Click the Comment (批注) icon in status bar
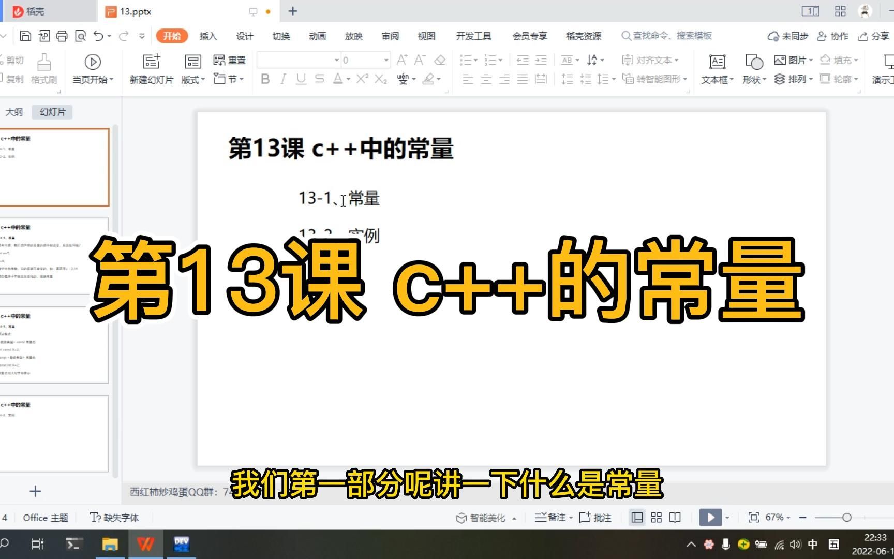This screenshot has height=559, width=894. click(x=595, y=518)
